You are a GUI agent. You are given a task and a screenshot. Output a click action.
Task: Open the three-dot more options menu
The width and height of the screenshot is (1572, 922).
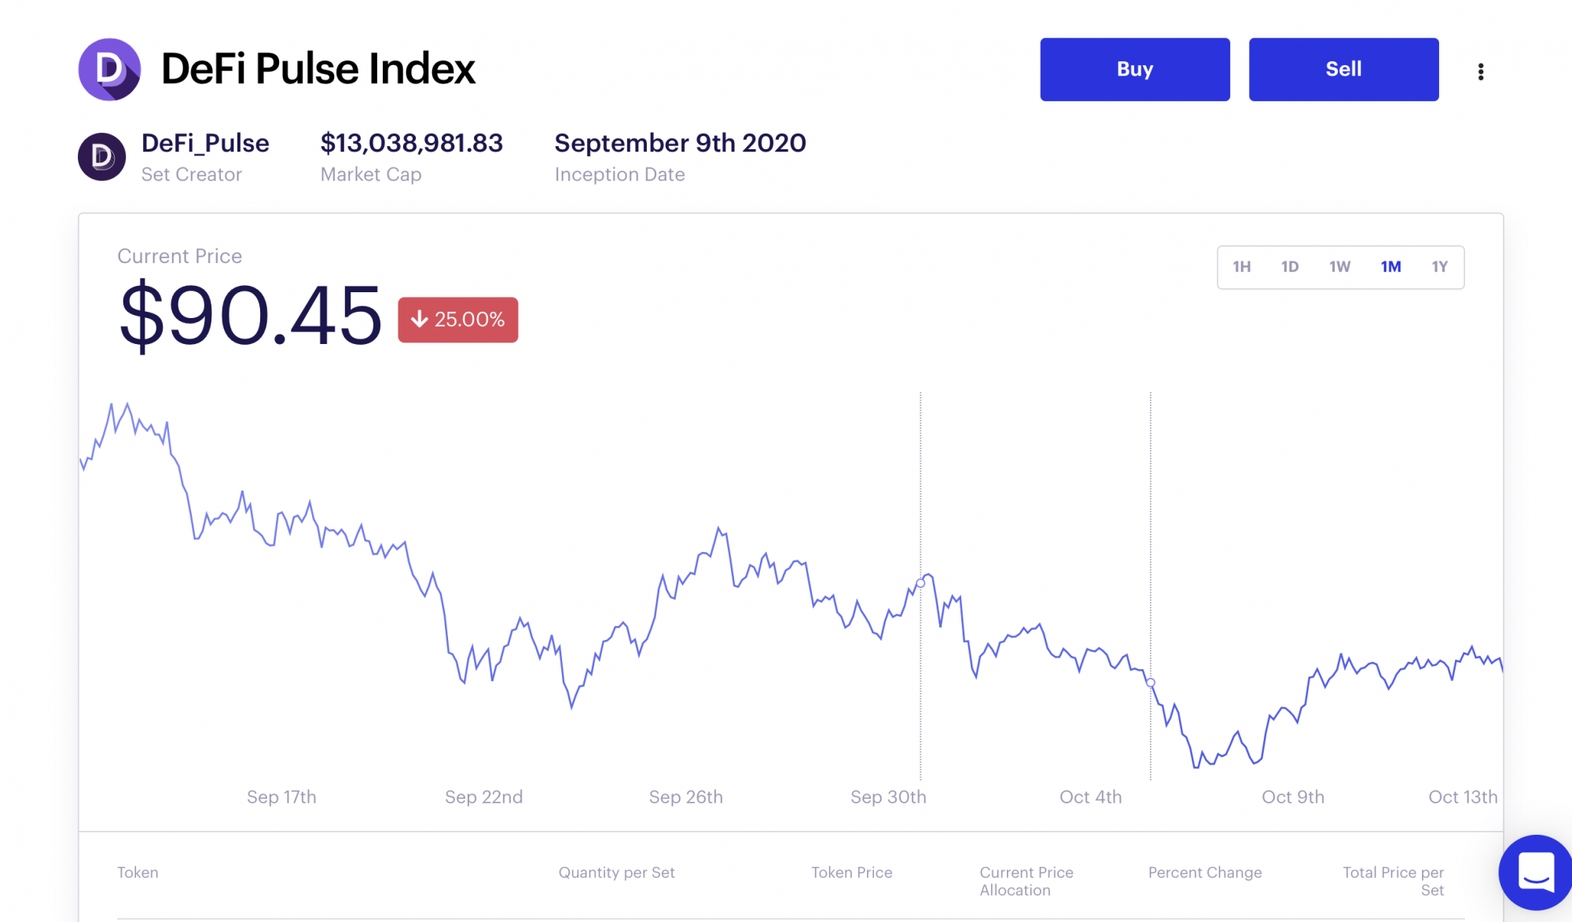(x=1481, y=71)
